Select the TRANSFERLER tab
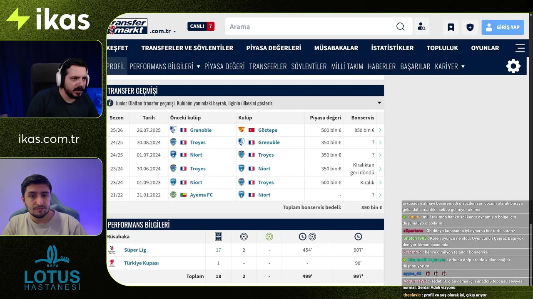Viewport: 533px width, 299px height. click(x=268, y=66)
